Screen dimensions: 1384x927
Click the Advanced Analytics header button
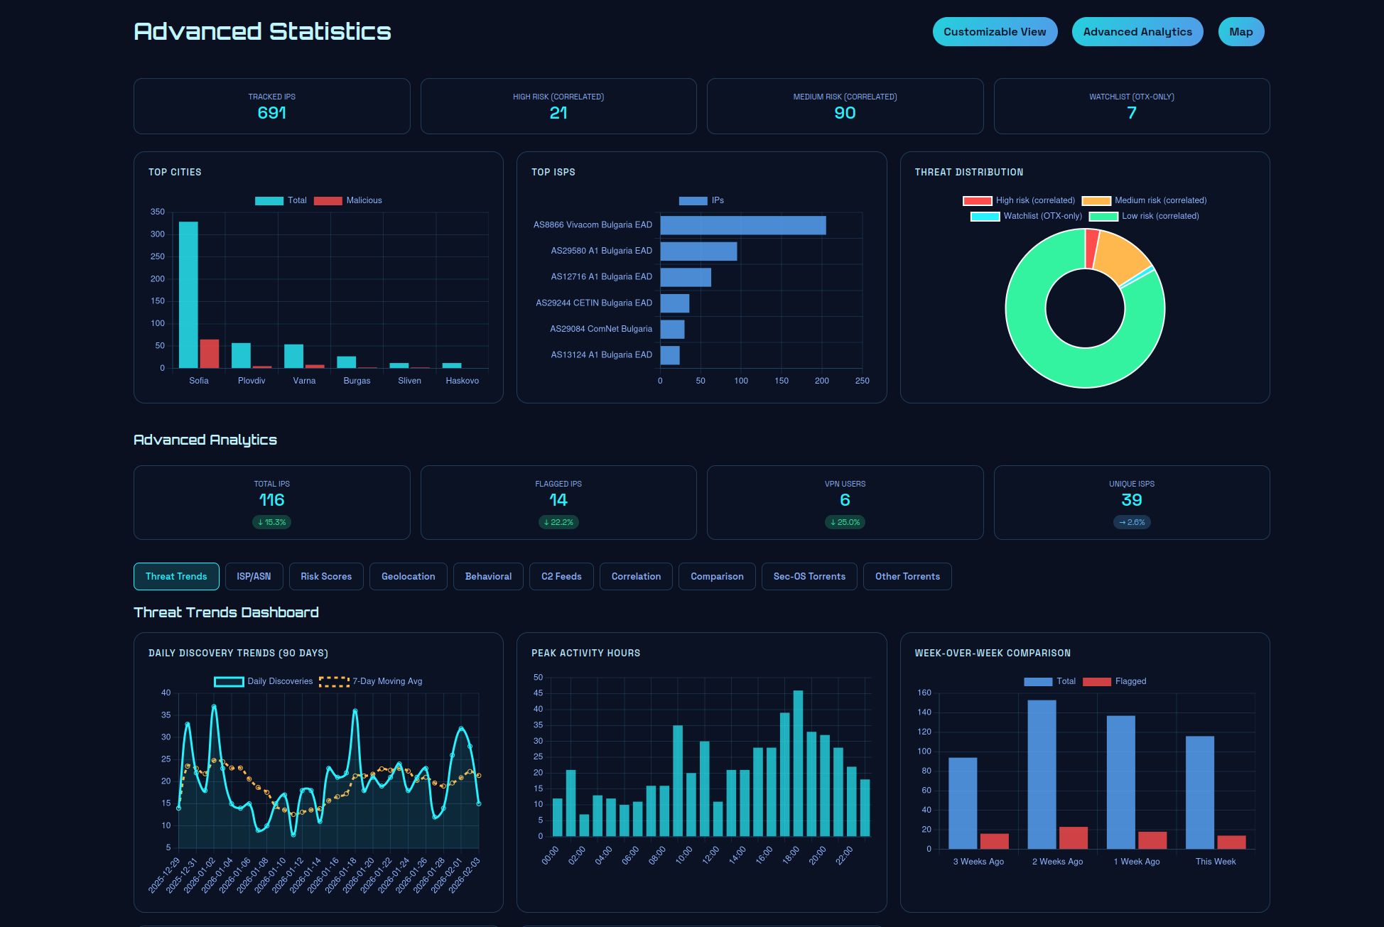(1137, 31)
